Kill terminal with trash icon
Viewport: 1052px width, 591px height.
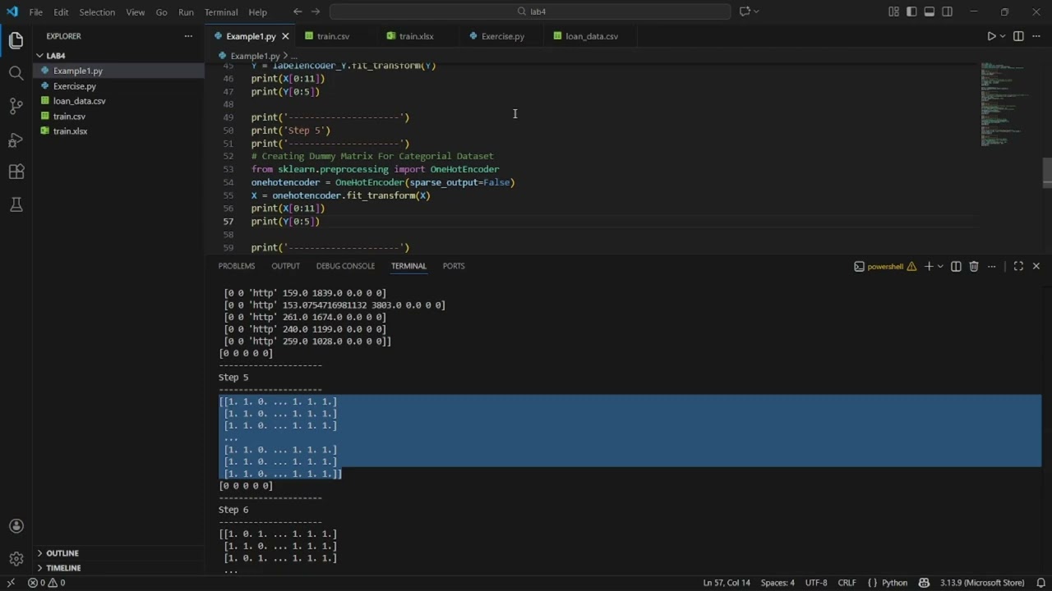pos(974,266)
